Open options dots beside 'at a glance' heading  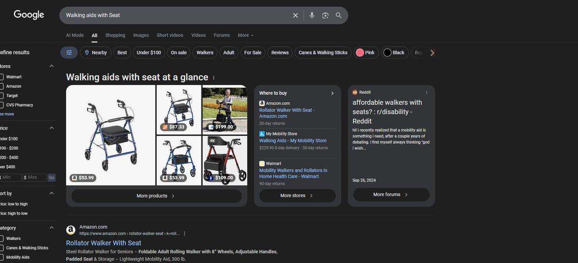[214, 77]
